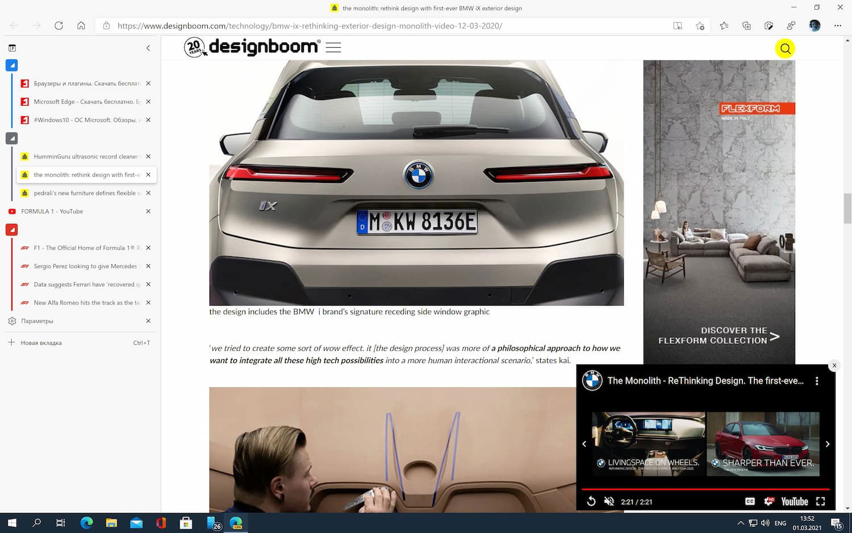852x533 pixels.
Task: Open the user profile avatar
Action: (815, 26)
